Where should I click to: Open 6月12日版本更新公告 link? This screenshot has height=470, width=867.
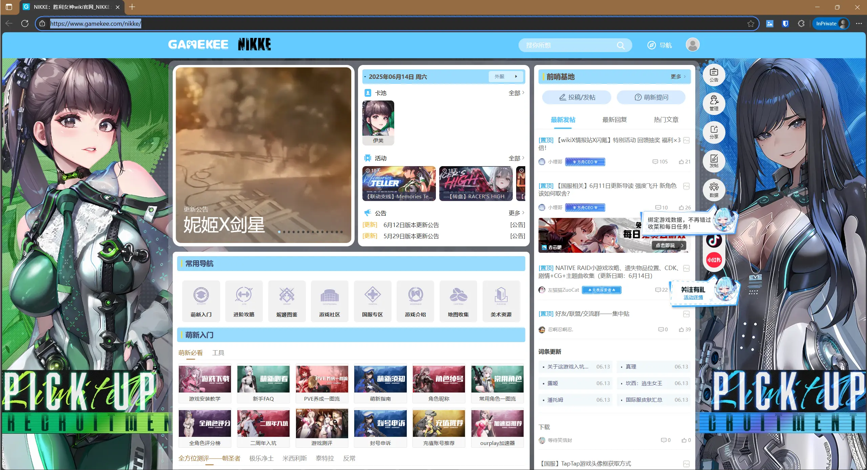tap(411, 225)
